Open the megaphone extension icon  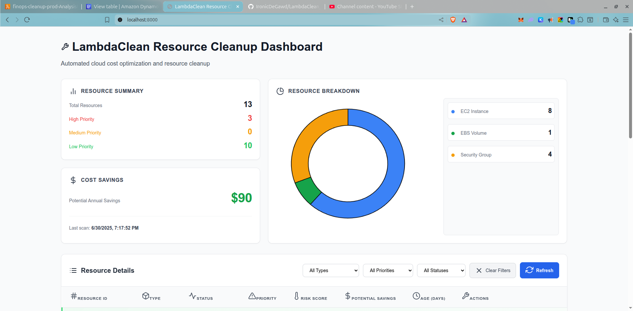click(x=550, y=20)
